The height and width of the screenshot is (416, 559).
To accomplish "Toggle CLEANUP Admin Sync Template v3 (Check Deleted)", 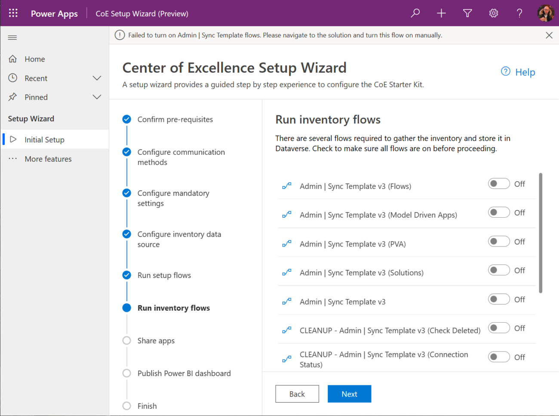I will 499,327.
